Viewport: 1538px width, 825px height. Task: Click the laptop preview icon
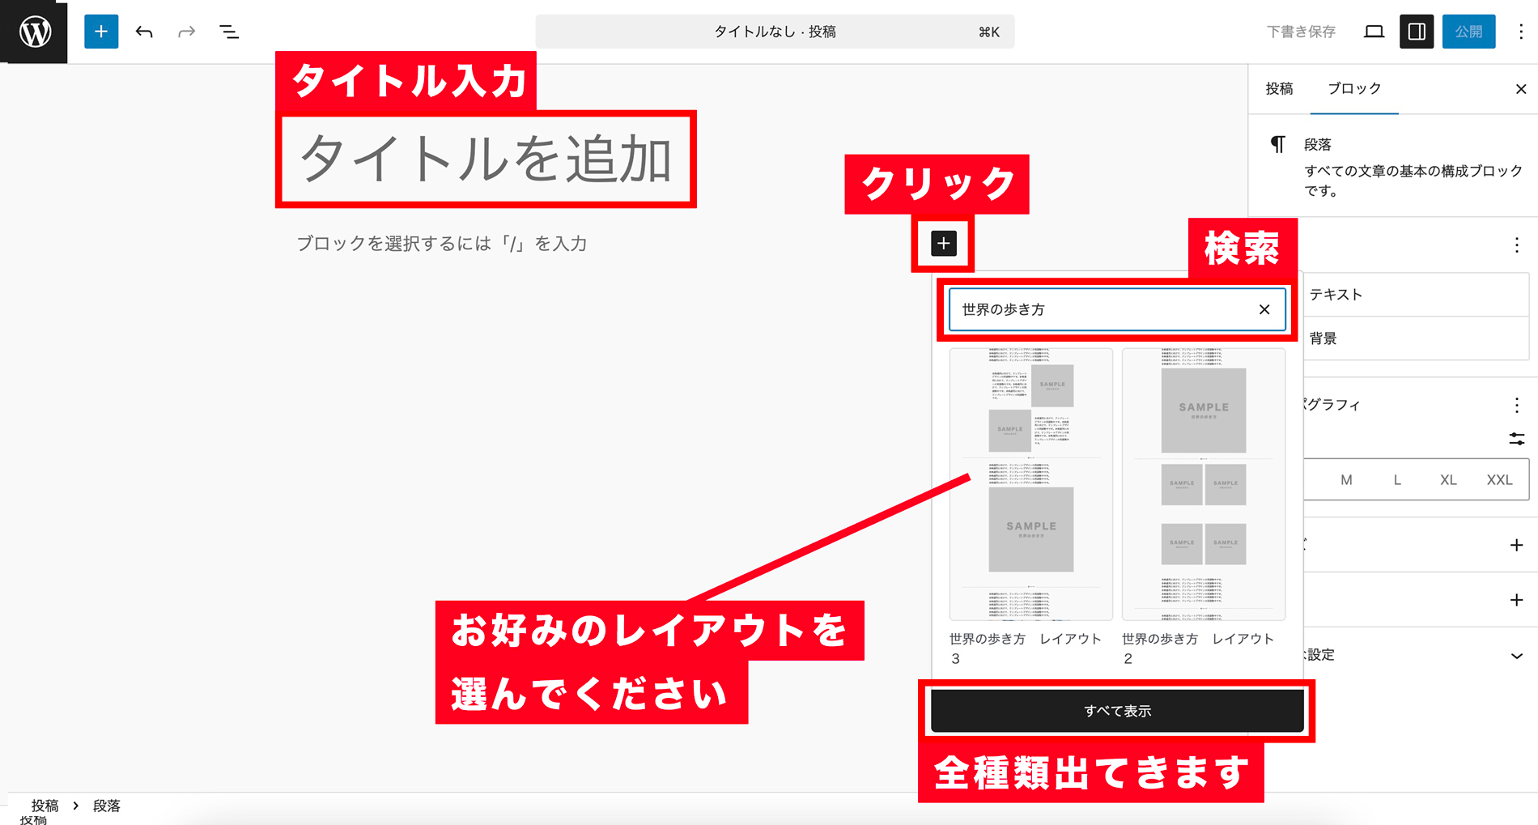coord(1374,32)
